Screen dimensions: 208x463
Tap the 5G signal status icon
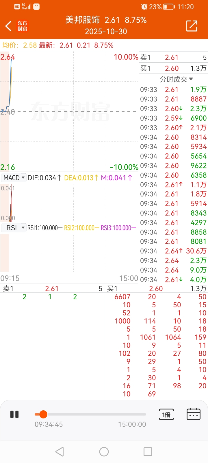click(x=26, y=7)
